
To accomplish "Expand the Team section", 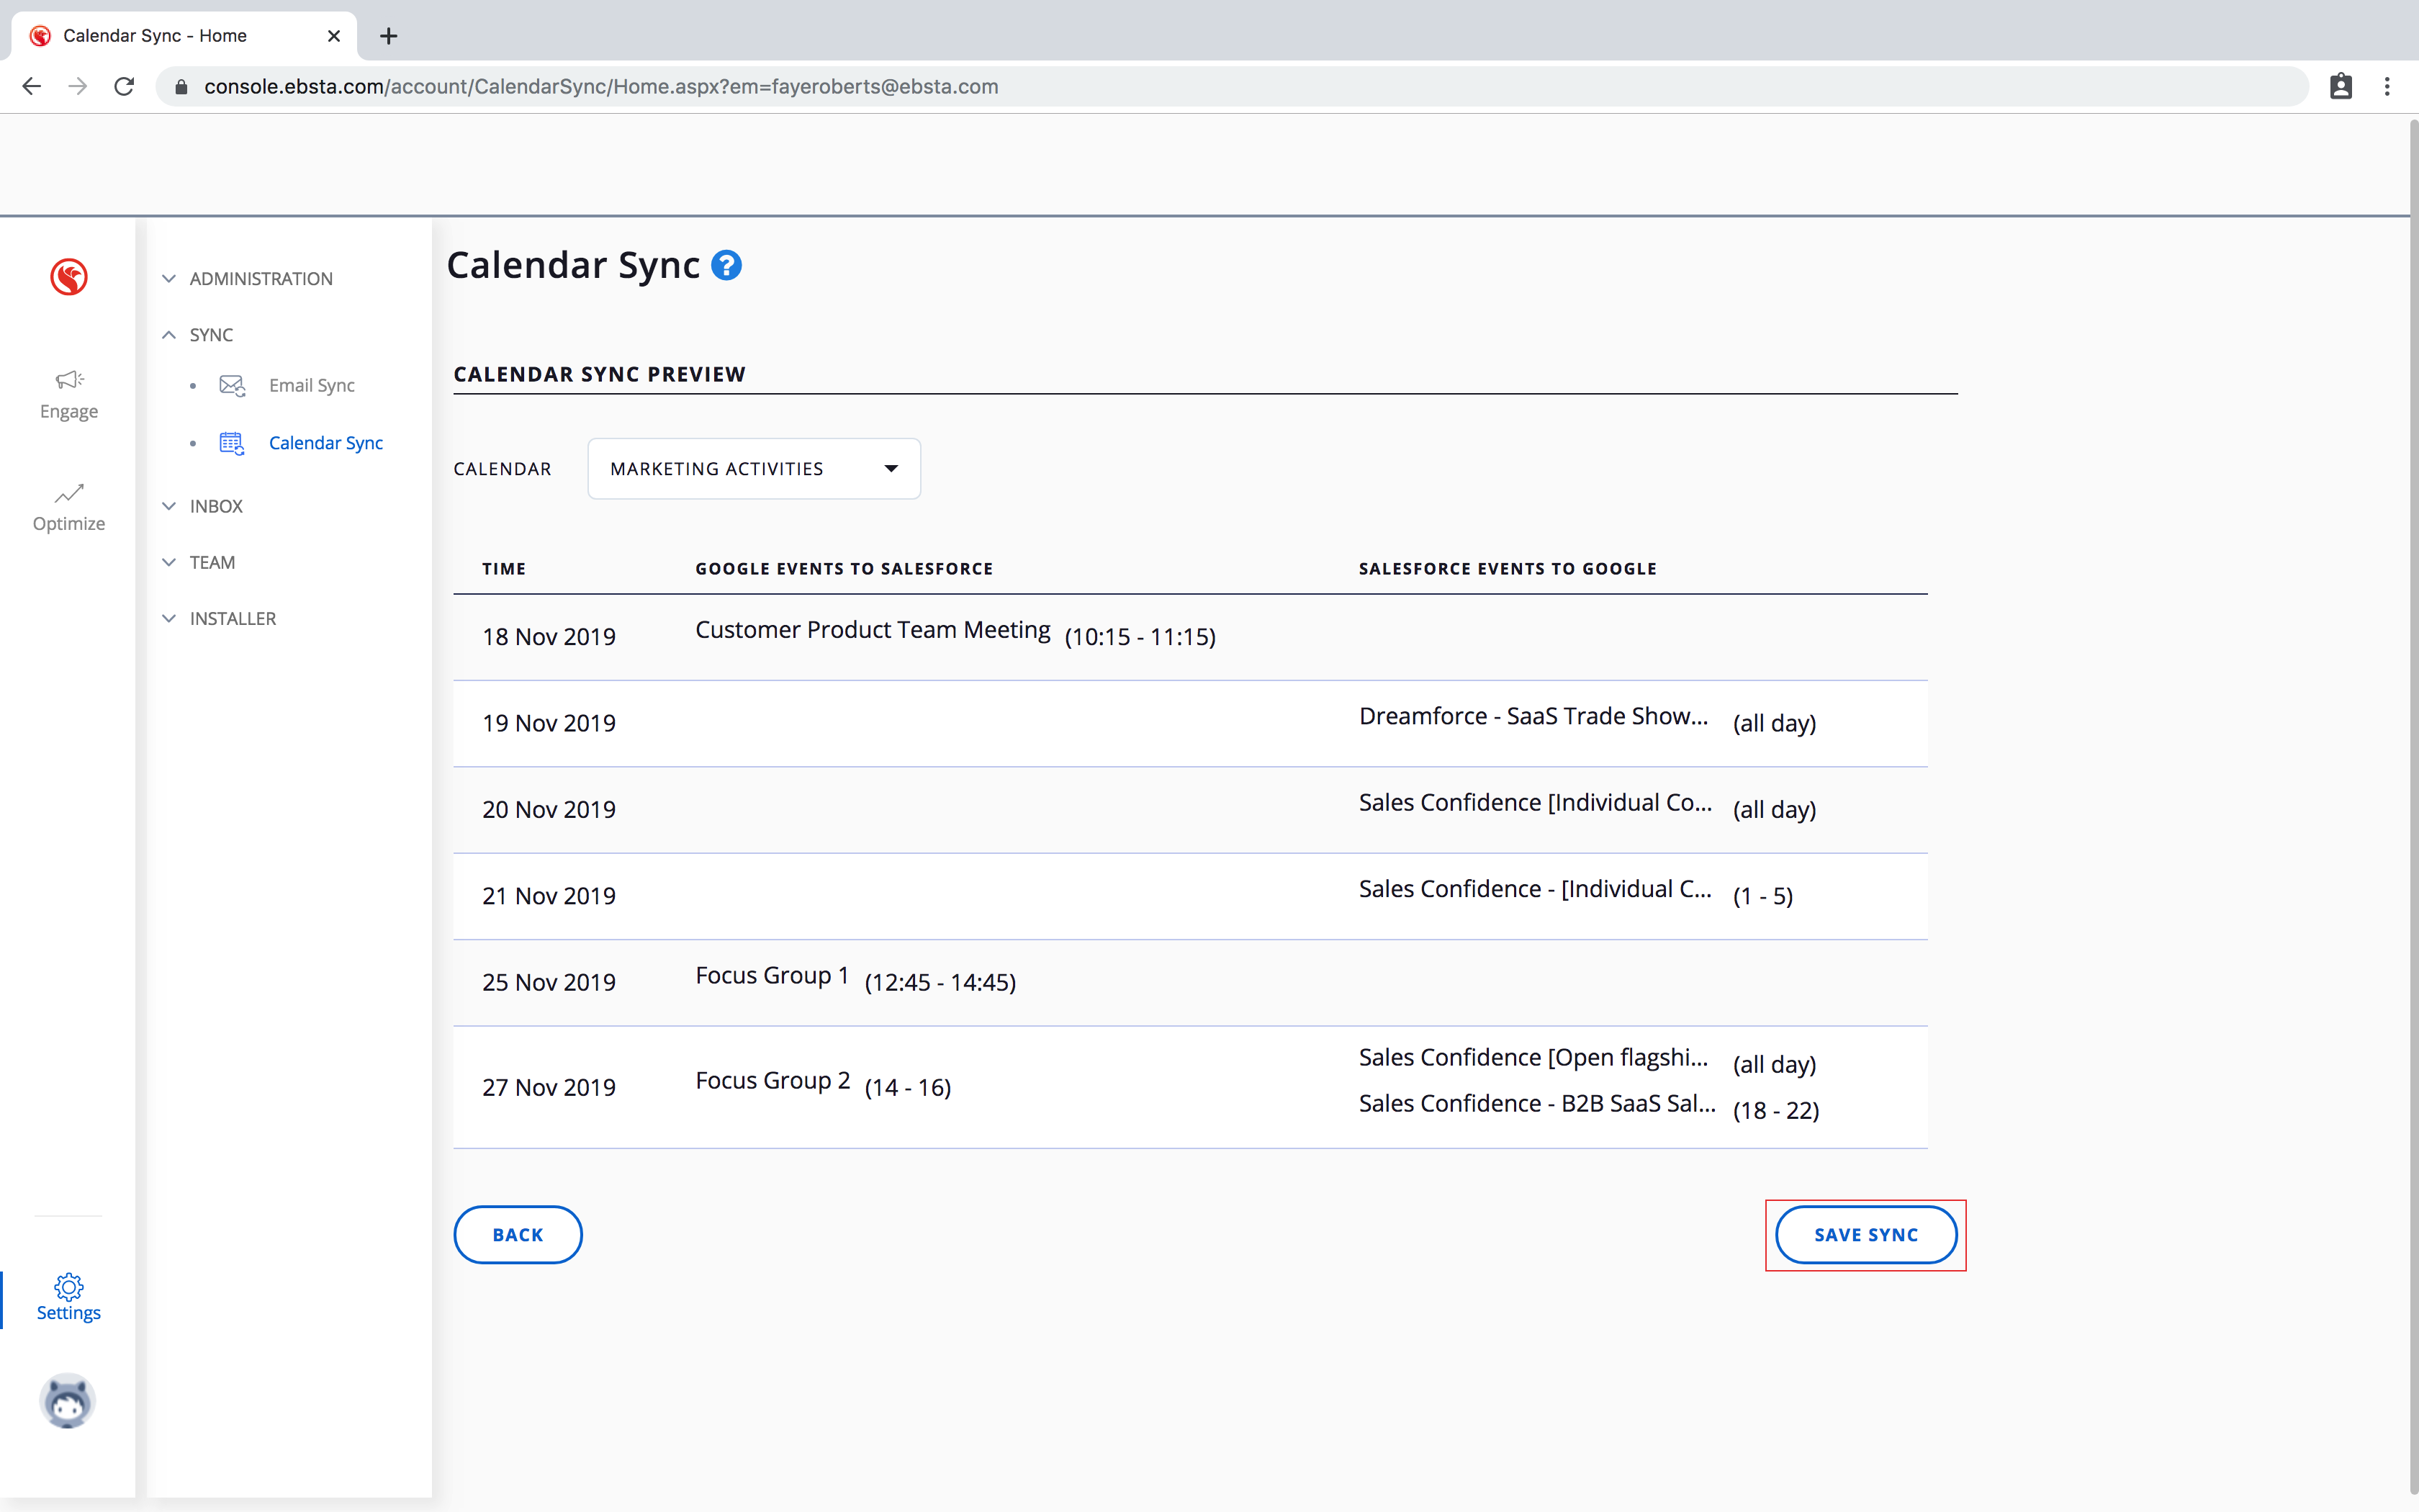I will pos(212,562).
